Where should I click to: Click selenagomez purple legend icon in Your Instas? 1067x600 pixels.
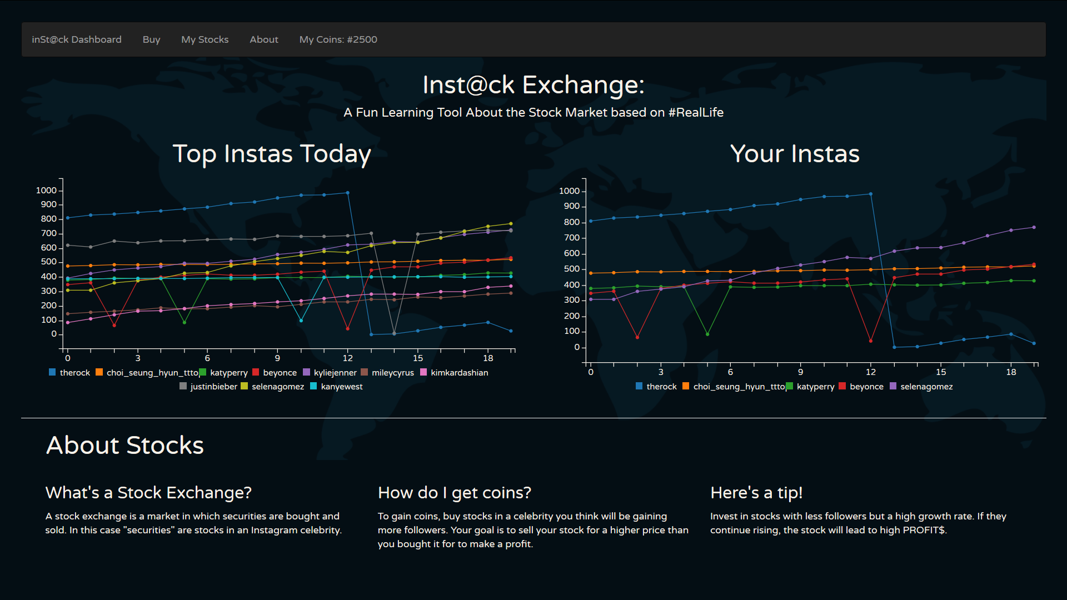click(x=893, y=386)
